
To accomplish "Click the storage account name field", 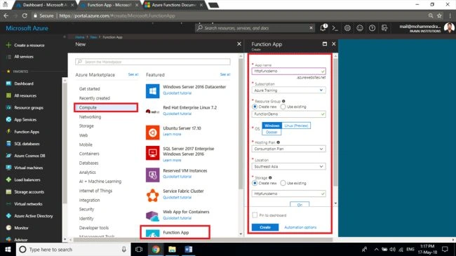I will [x=289, y=194].
